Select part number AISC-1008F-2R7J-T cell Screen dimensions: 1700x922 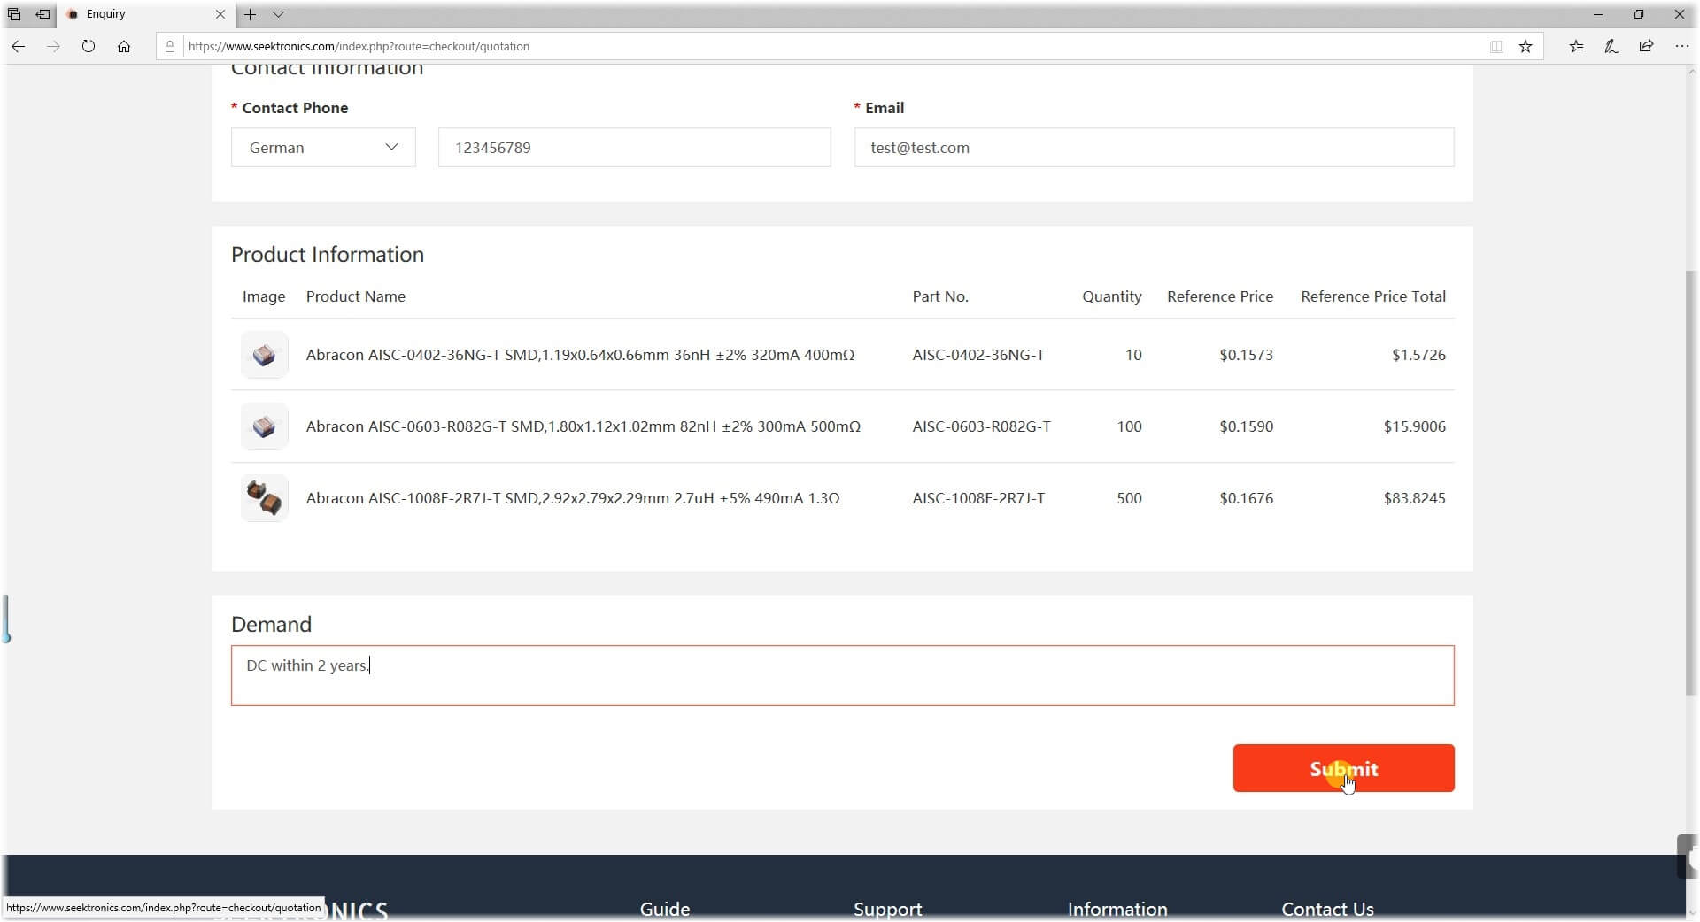click(x=978, y=498)
